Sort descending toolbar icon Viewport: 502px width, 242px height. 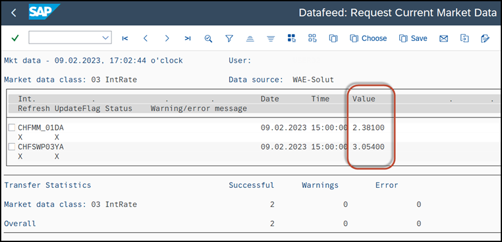[271, 38]
